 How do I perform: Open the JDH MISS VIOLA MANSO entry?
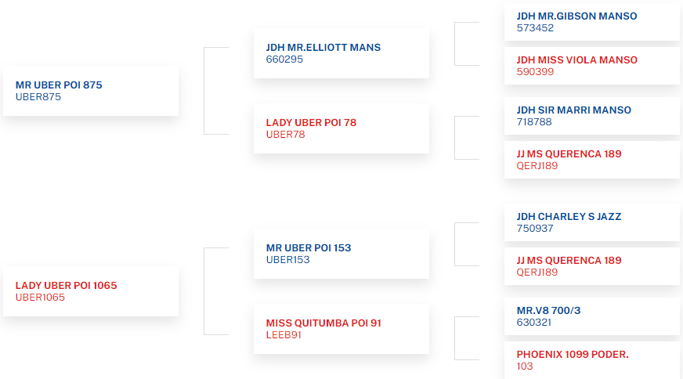(592, 66)
